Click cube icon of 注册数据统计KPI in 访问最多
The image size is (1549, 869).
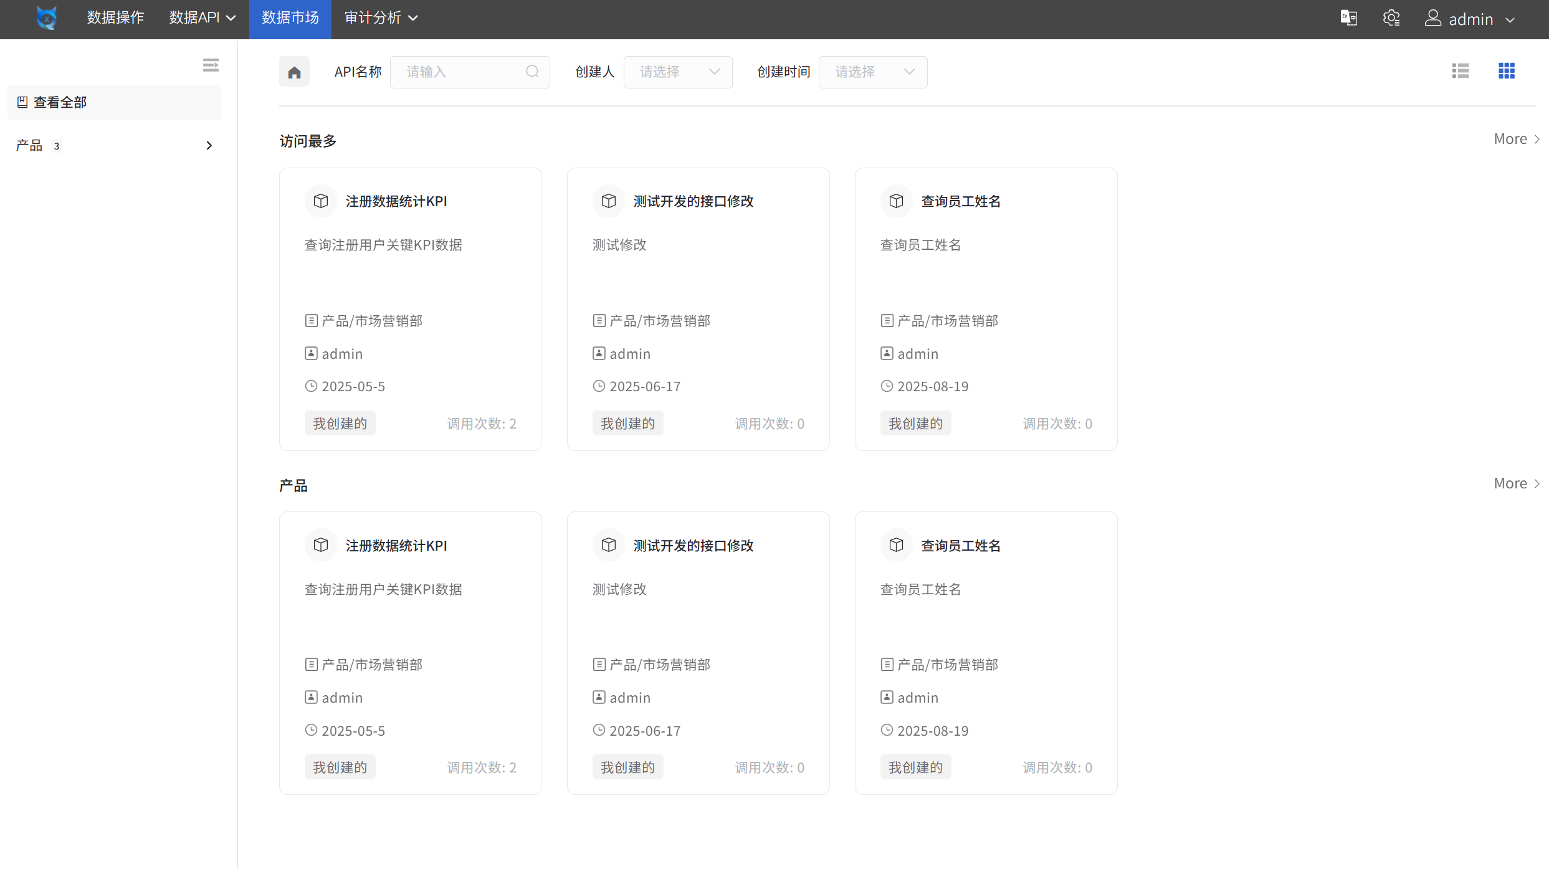(321, 201)
